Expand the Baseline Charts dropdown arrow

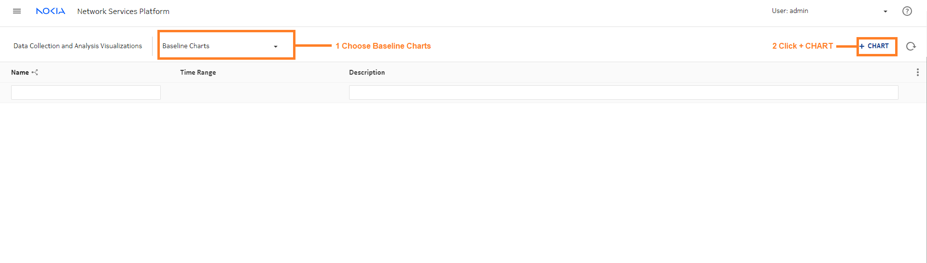[x=276, y=47]
